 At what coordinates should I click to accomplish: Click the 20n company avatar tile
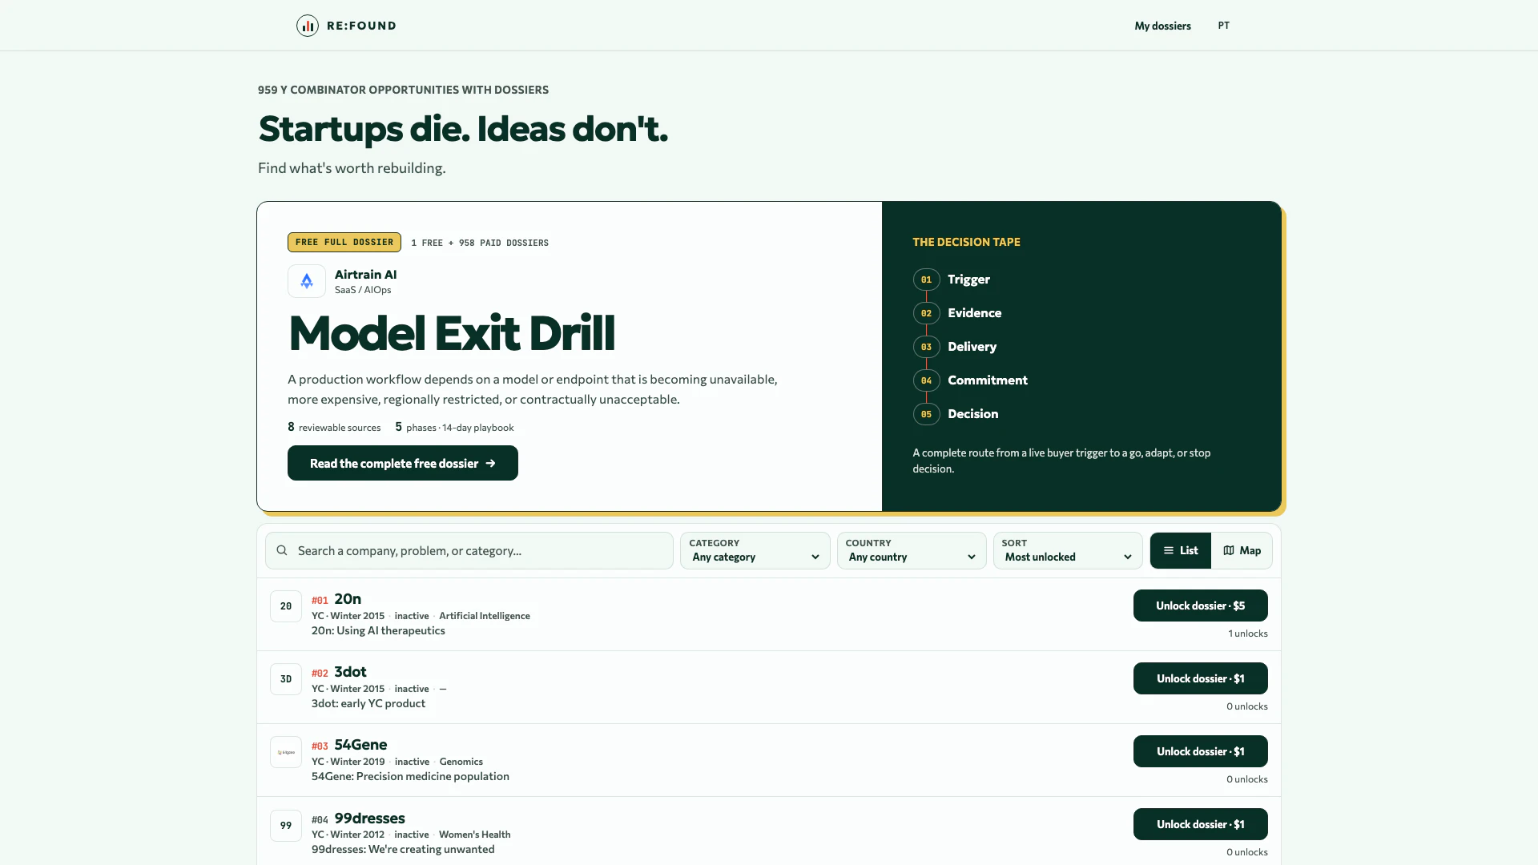tap(286, 606)
